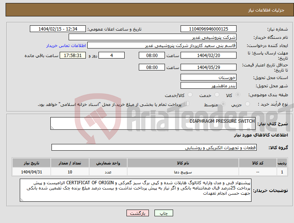294x223 pixels.
Task: Click the quantity cell showing 10
Action: (x=70, y=172)
